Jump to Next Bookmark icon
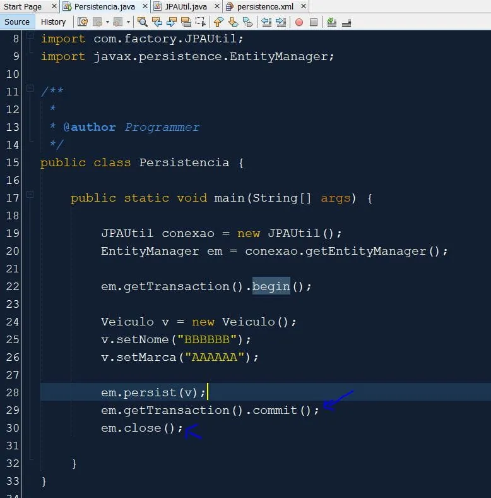The width and height of the screenshot is (491, 498). (233, 21)
